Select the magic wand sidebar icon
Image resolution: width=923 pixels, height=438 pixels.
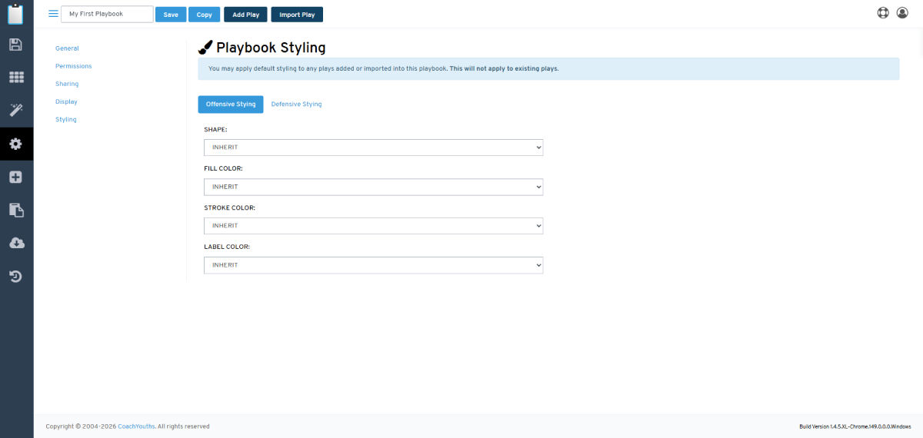[x=15, y=110]
